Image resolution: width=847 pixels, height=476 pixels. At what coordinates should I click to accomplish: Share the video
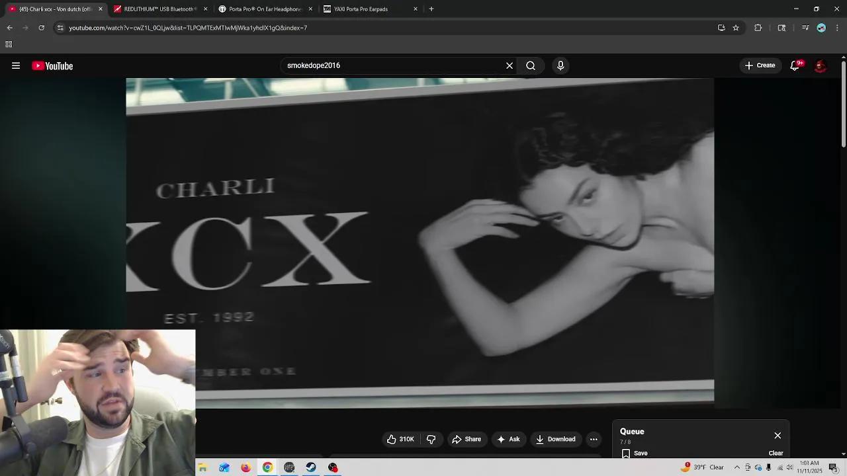[x=466, y=439]
